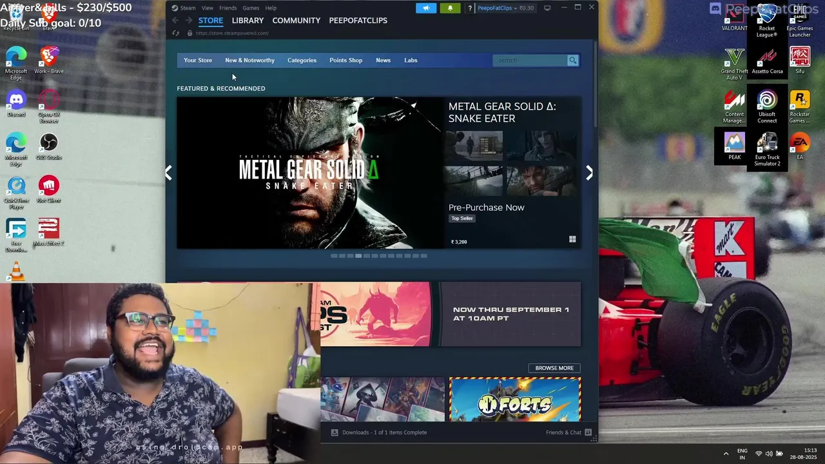This screenshot has height=464, width=825.
Task: Show next featured game with right arrow
Action: click(x=589, y=173)
